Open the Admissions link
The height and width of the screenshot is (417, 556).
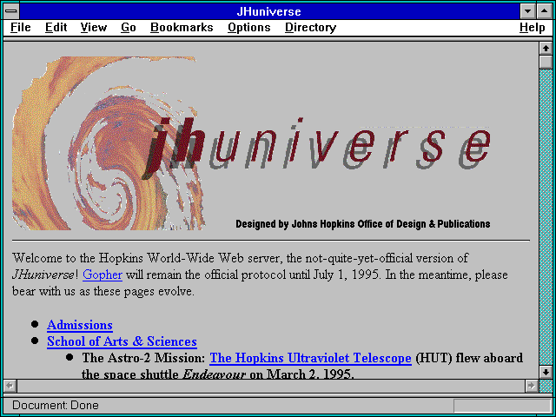(80, 325)
